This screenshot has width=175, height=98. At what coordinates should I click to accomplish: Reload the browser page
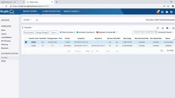6,6
